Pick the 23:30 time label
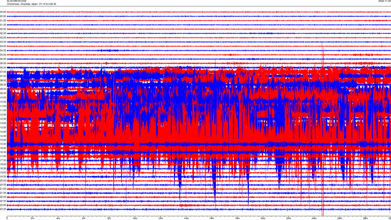The height and width of the screenshot is (220, 391). pyautogui.click(x=3, y=209)
